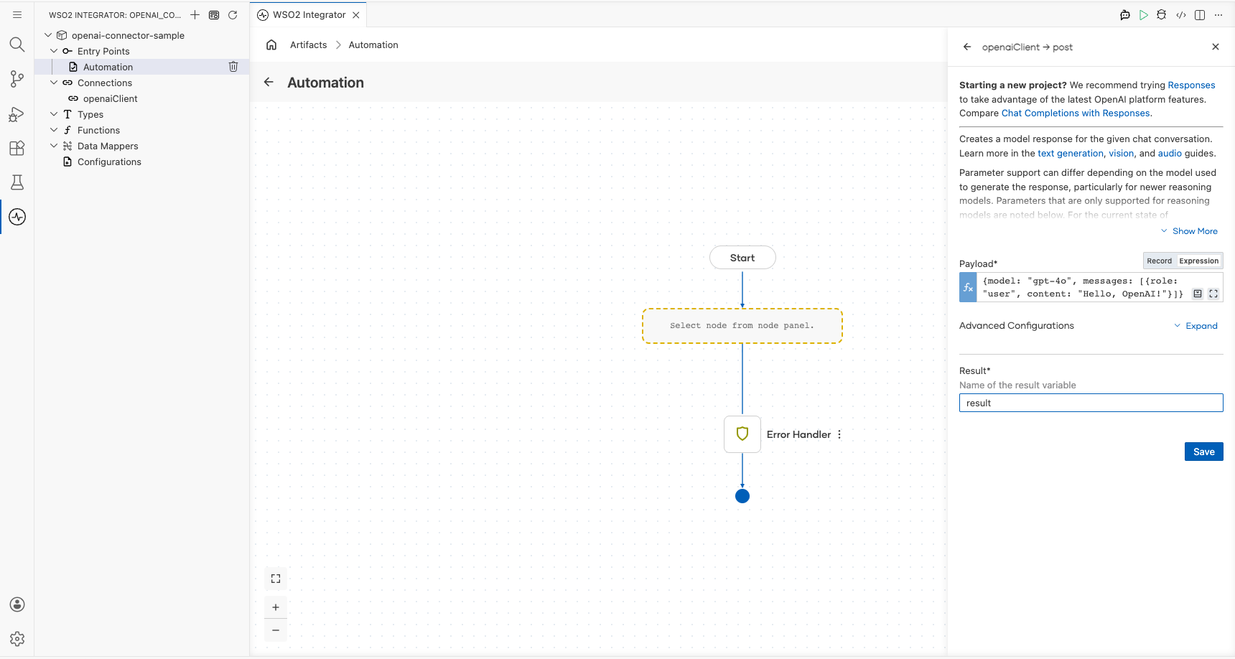Close the WSO2 Integrator tab

pyautogui.click(x=356, y=14)
